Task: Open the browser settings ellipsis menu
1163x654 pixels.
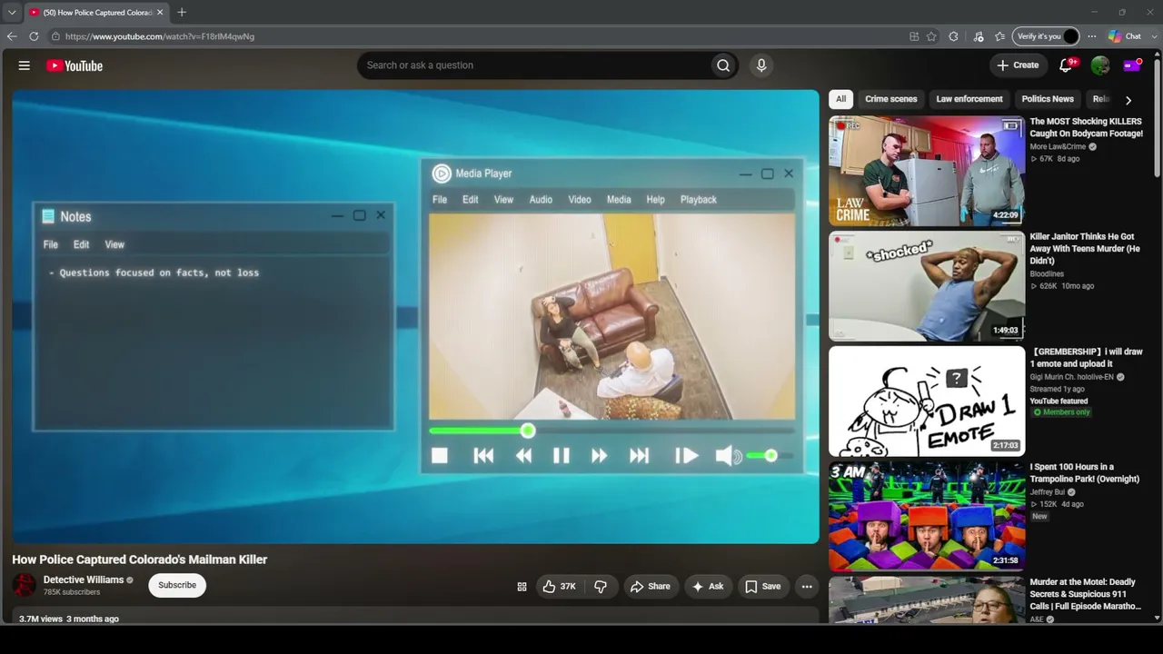Action: click(x=1092, y=36)
